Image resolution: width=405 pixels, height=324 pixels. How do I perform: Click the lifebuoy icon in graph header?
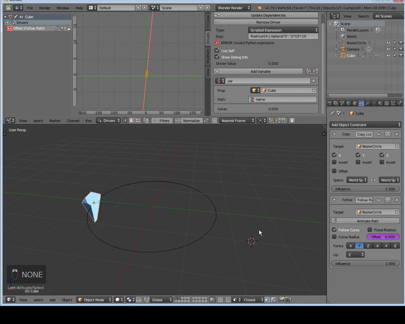point(138,120)
